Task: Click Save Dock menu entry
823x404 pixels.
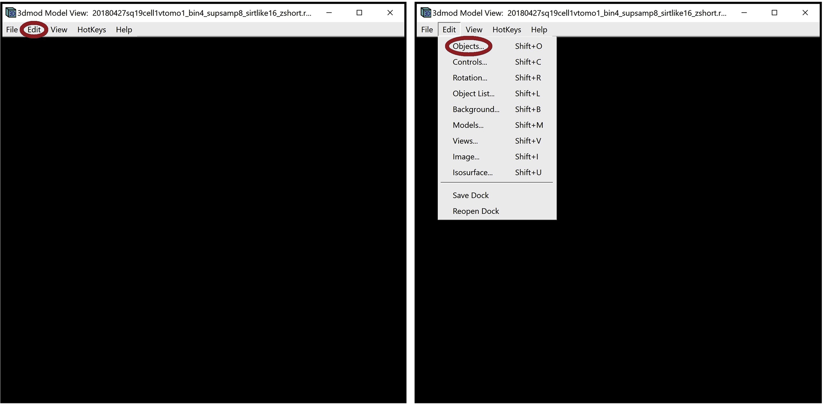Action: tap(470, 196)
